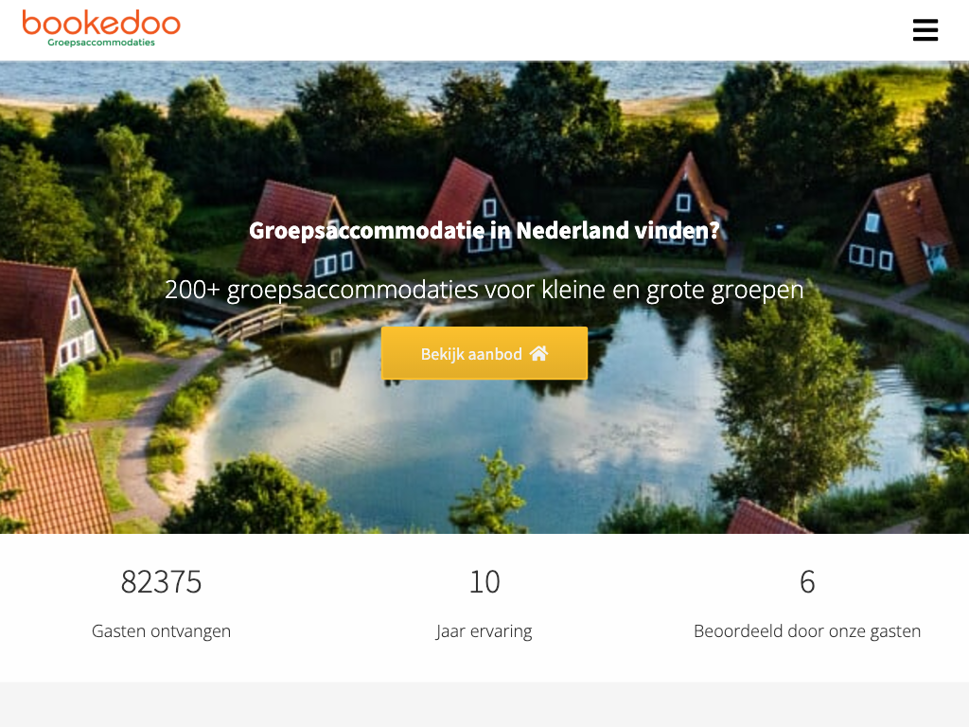Click the 200+ groepsaccommodaties subtitle text
This screenshot has width=969, height=727.
coord(484,290)
